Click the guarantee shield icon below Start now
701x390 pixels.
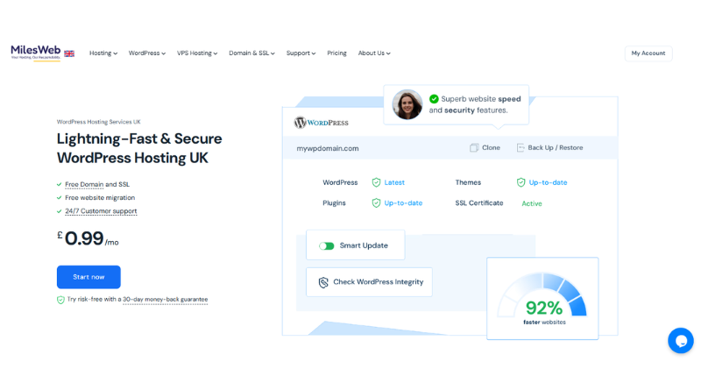click(60, 300)
